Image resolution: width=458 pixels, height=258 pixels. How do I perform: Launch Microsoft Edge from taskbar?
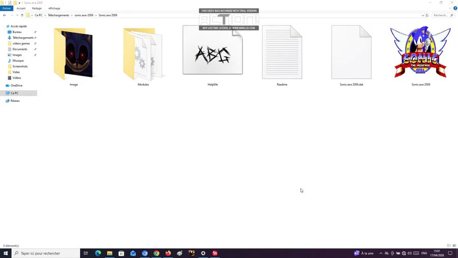[98, 253]
